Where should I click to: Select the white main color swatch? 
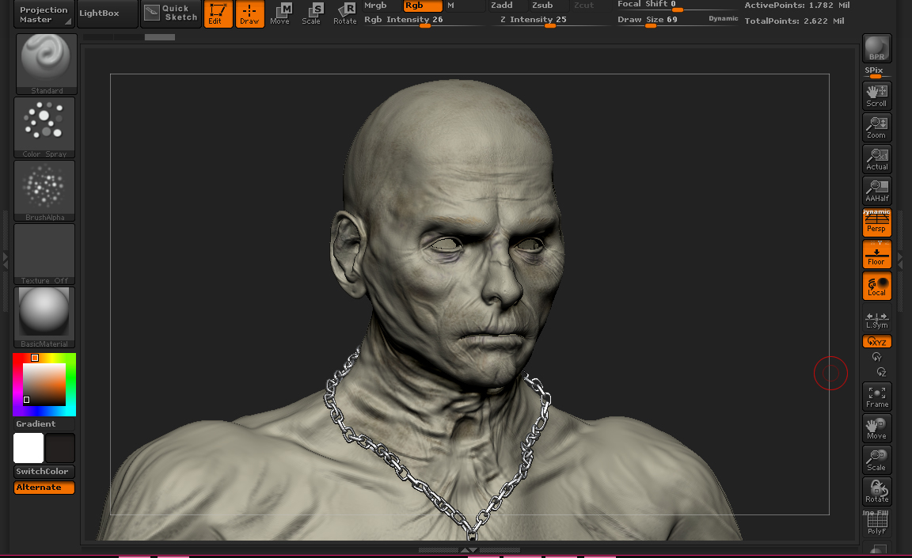point(28,447)
